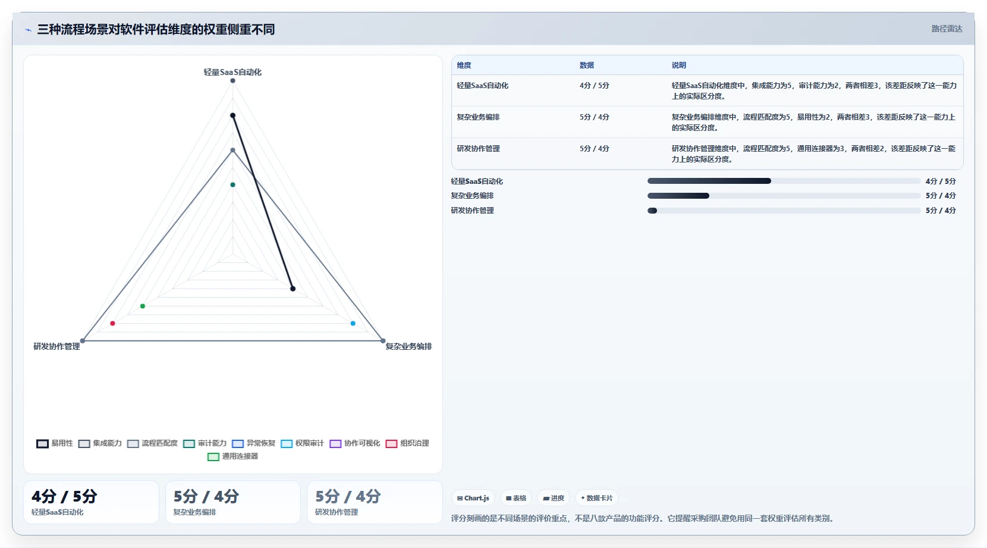This screenshot has height=548, width=987.
Task: Click the 轻量SaaS自动化 progress bar
Action: click(x=784, y=181)
